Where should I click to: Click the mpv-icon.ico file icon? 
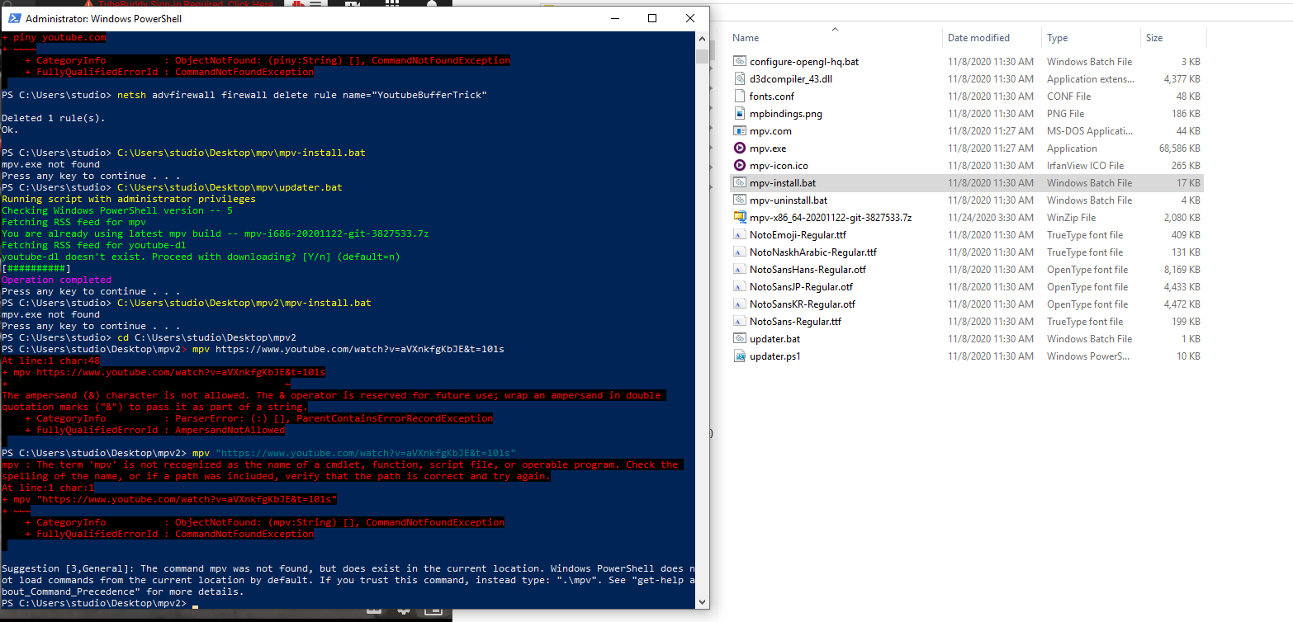coord(740,166)
